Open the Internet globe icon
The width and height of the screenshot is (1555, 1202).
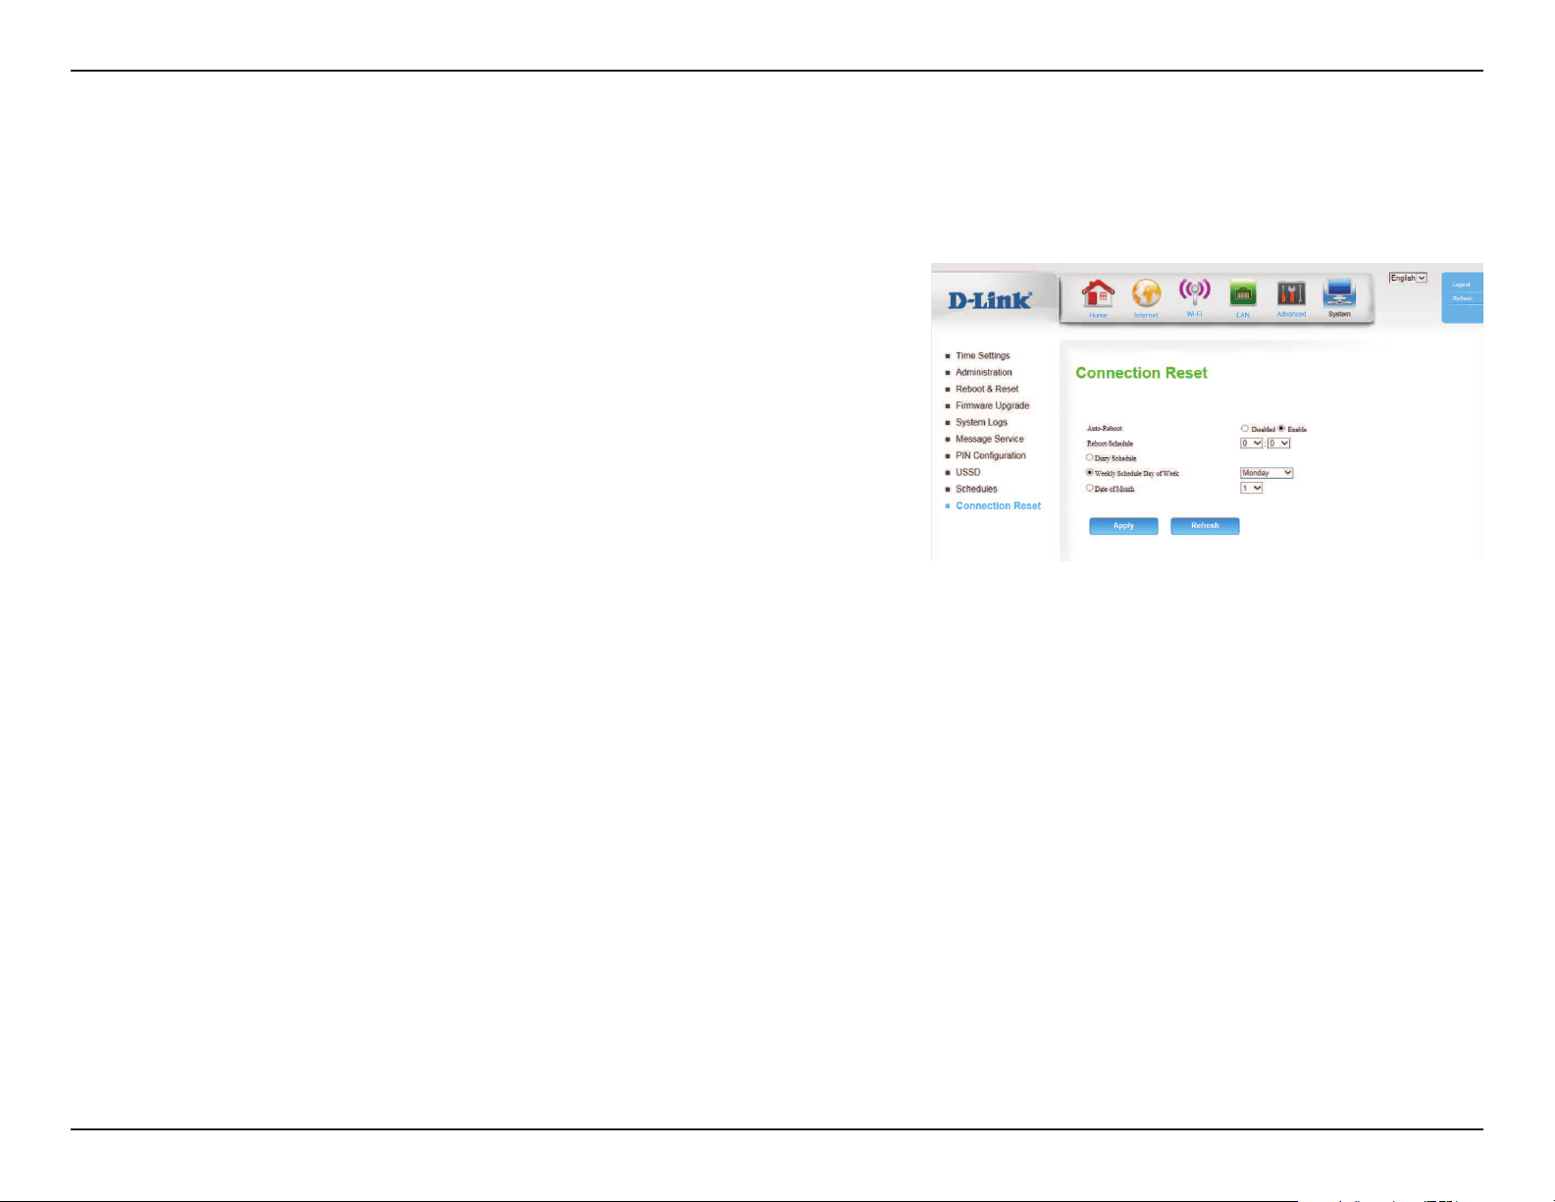1146,293
